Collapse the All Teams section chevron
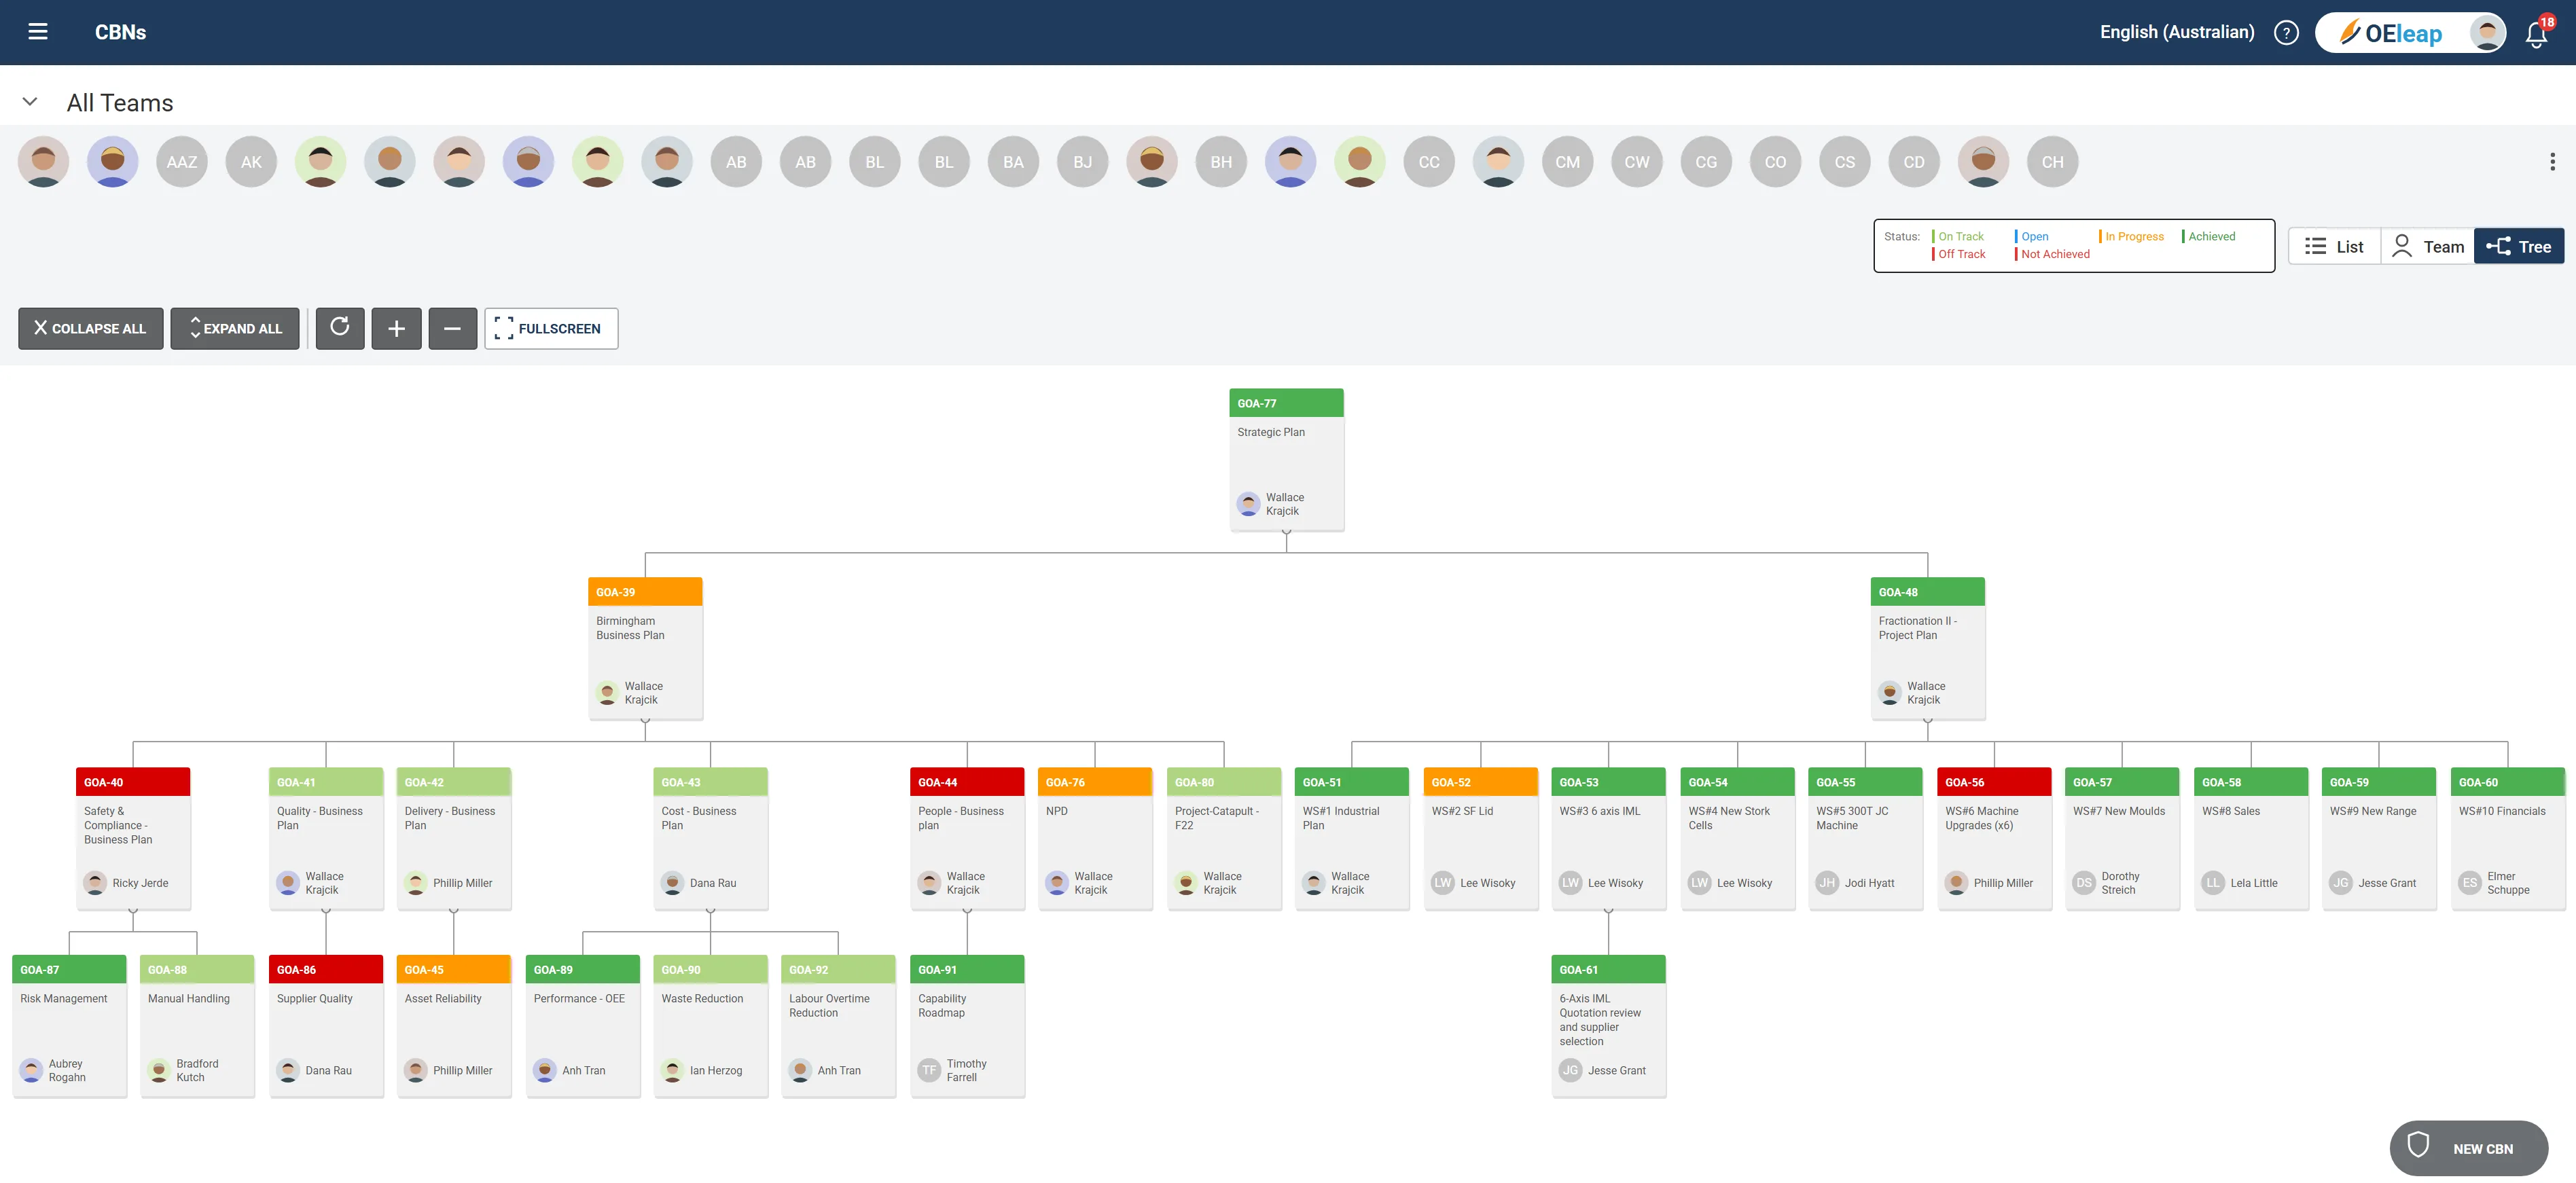The width and height of the screenshot is (2576, 1183). 30,102
